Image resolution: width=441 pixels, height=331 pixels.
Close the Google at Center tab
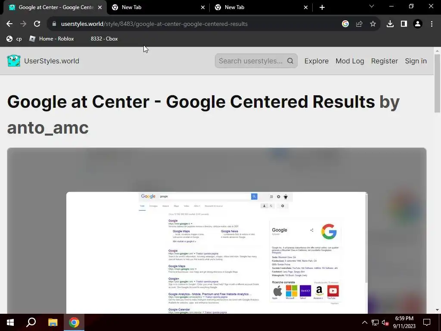pyautogui.click(x=100, y=7)
